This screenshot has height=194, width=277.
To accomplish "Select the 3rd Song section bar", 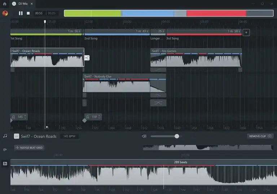I will coord(204,32).
